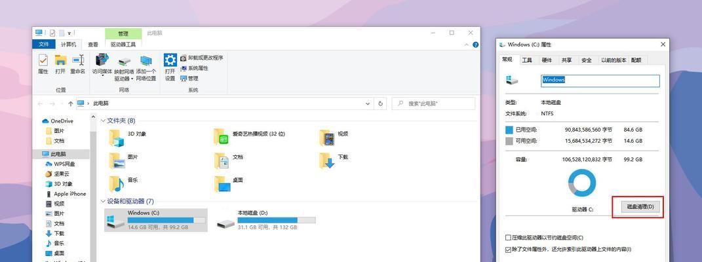Click the 搜索"此电脑" search box
This screenshot has width=702, height=262.
click(x=433, y=103)
